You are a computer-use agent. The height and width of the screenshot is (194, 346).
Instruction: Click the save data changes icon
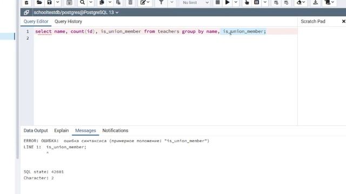pyautogui.click(x=69, y=2)
